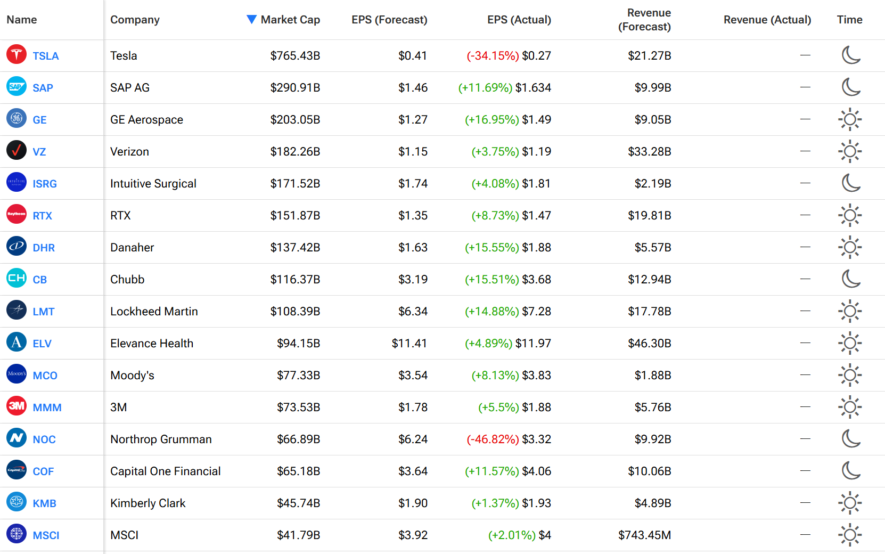885x554 pixels.
Task: Click the Tesla logo icon
Action: pos(17,54)
